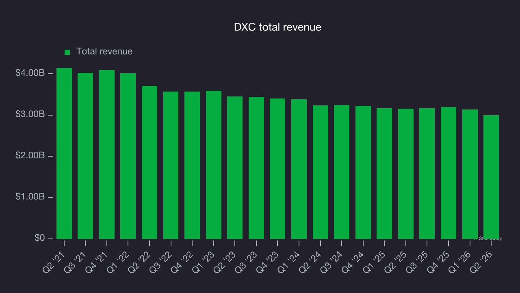
Task: Select the Q3 '21 revenue bar
Action: coord(85,156)
